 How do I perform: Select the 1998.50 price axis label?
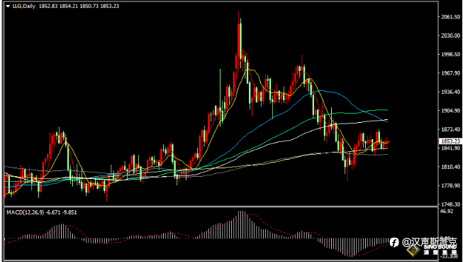pyautogui.click(x=451, y=55)
